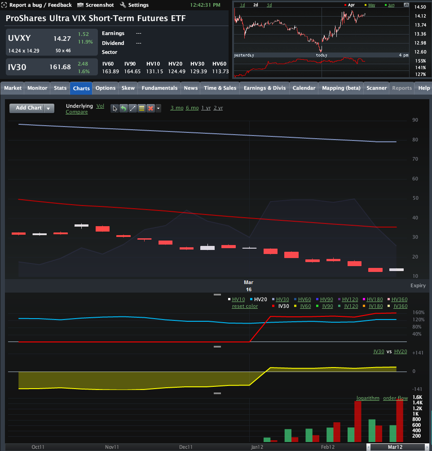Click the UVXY ticker symbol
This screenshot has width=432, height=451.
(x=19, y=38)
